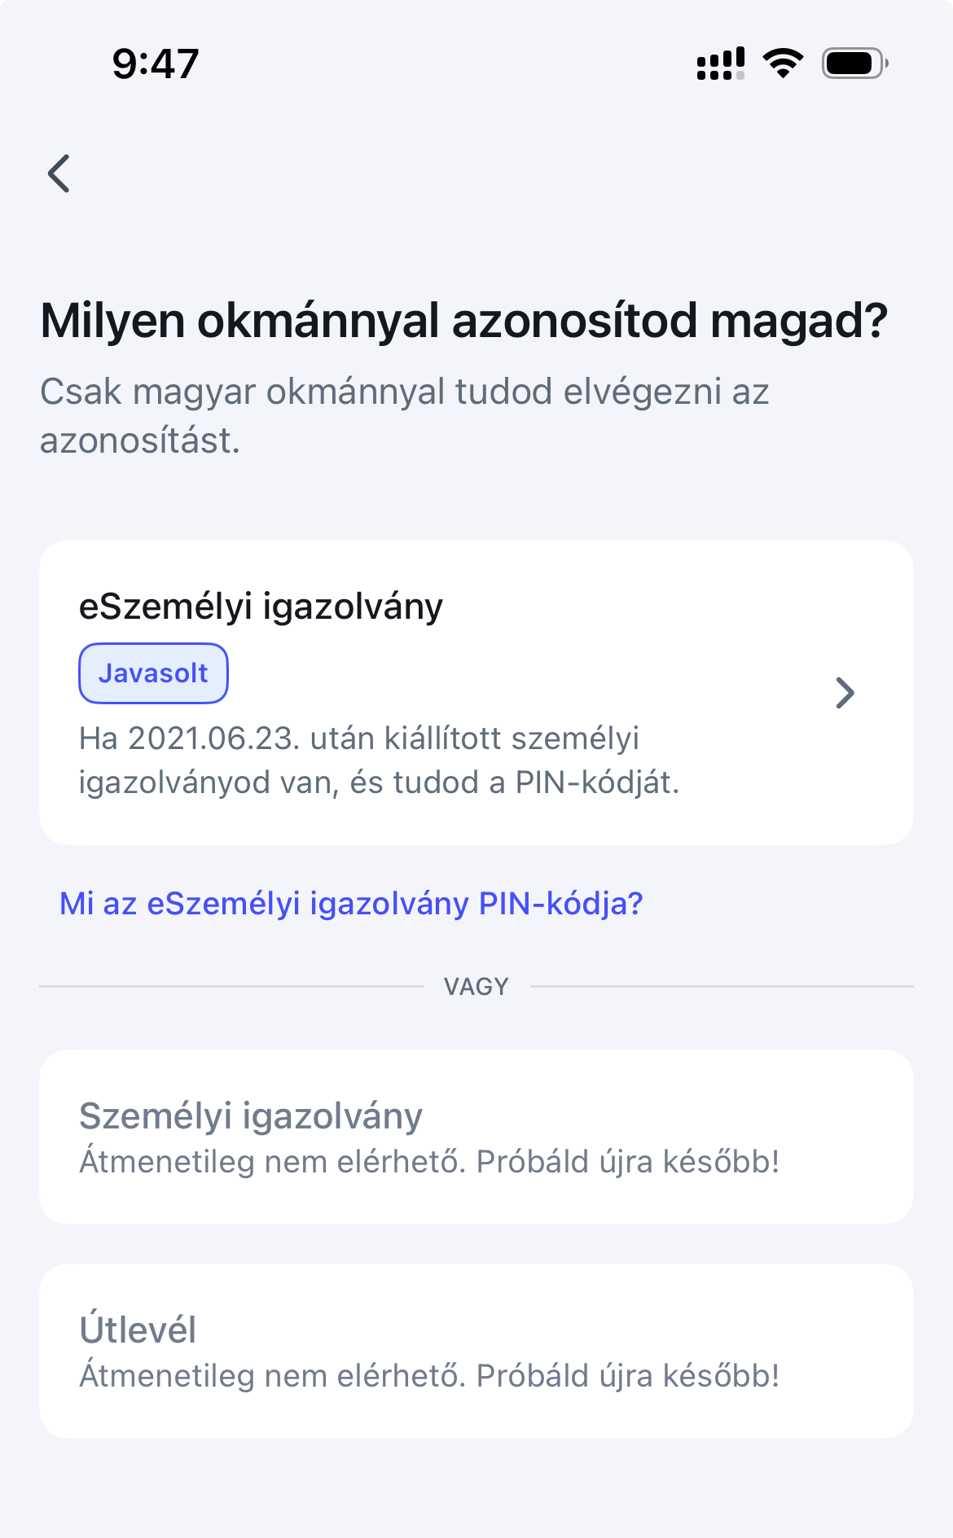The image size is (953, 1538).
Task: Tap the "igazolványod van, és tudod a PIN-kódját" line
Action: coord(379,782)
